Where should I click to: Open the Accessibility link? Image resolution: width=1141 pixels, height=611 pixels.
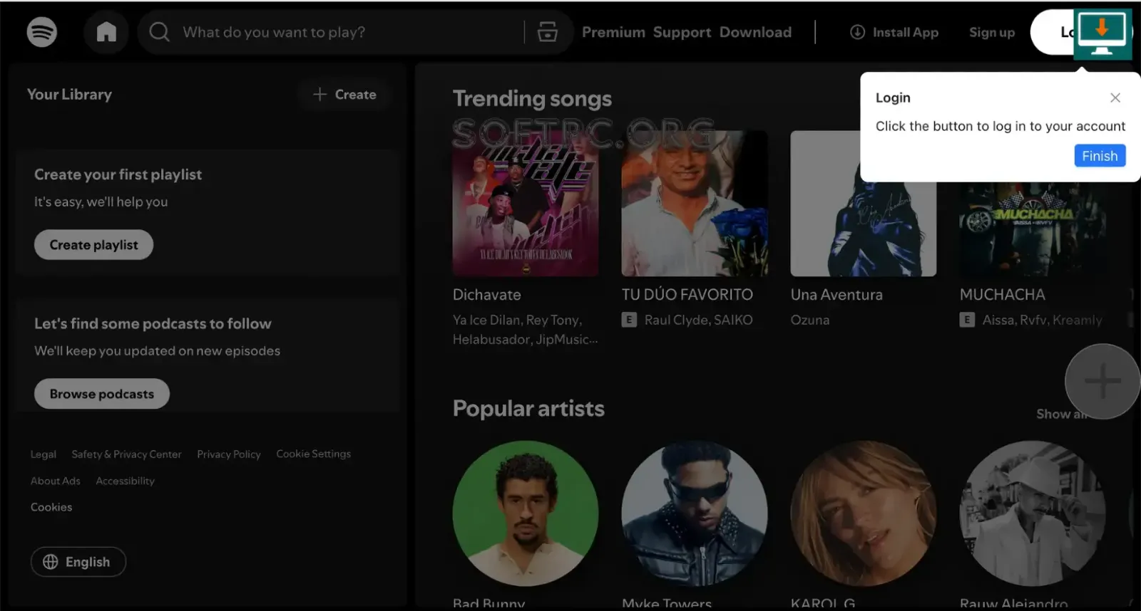click(x=125, y=481)
